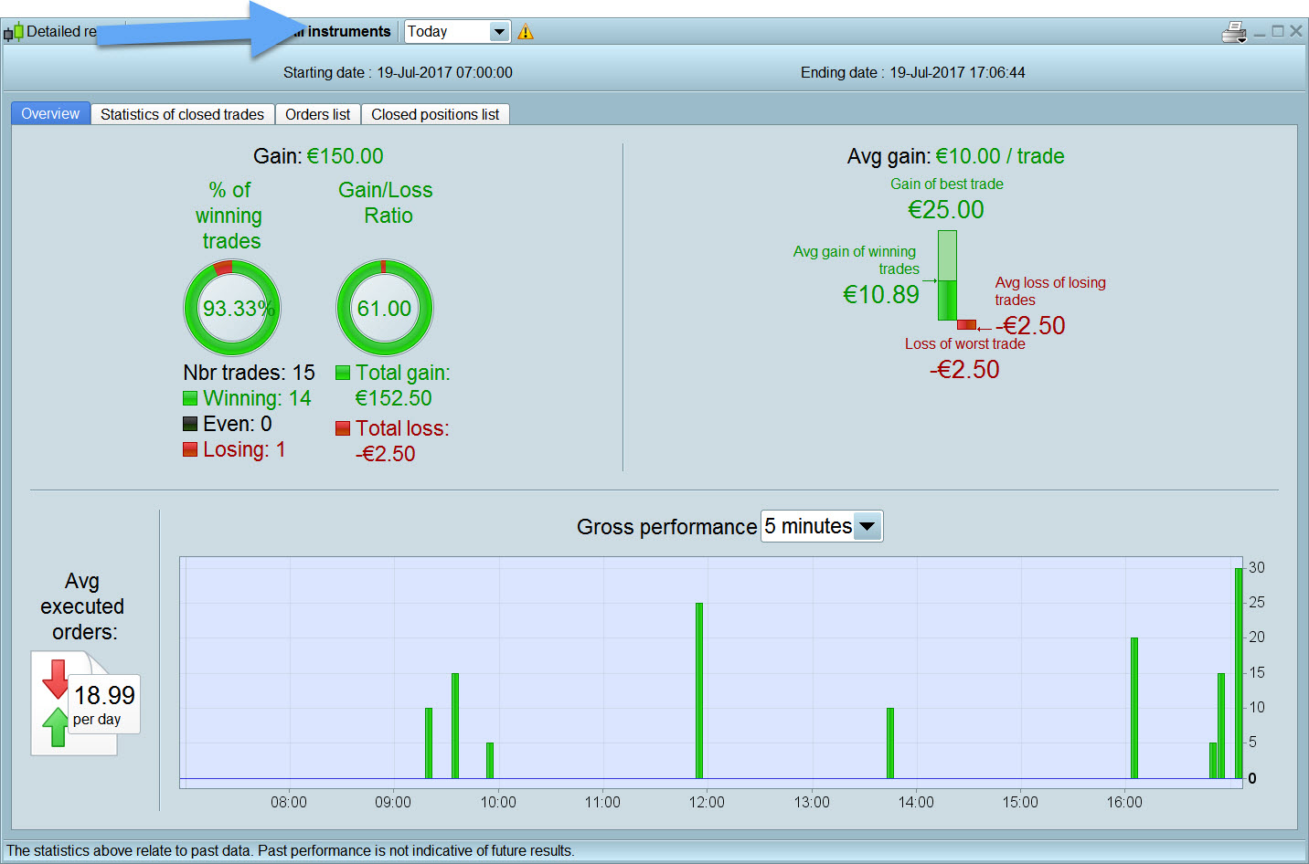
Task: Click the tallest chart bar reaching 30
Action: [x=1239, y=673]
